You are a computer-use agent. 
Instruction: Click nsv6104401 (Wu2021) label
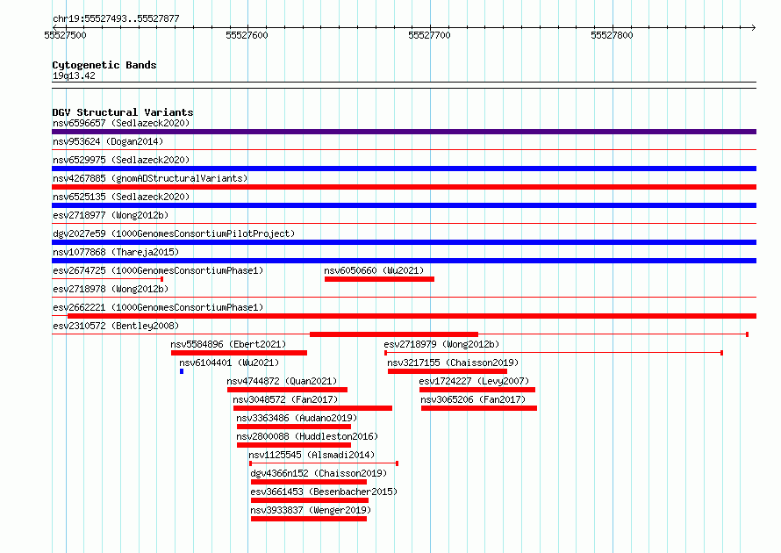tap(229, 363)
